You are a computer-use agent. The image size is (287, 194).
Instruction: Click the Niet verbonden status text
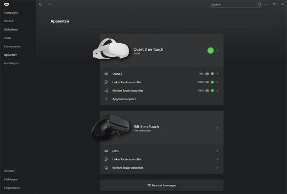coord(142,131)
